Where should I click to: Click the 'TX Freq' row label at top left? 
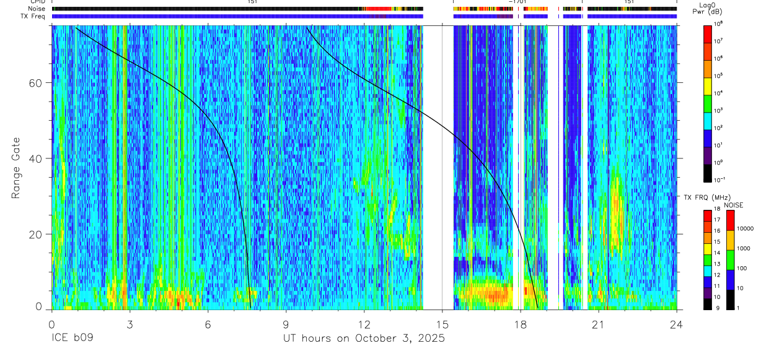coord(33,16)
